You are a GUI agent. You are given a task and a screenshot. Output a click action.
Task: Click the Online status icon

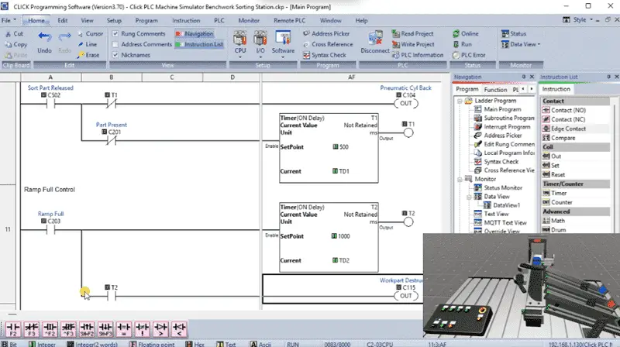pos(466,34)
